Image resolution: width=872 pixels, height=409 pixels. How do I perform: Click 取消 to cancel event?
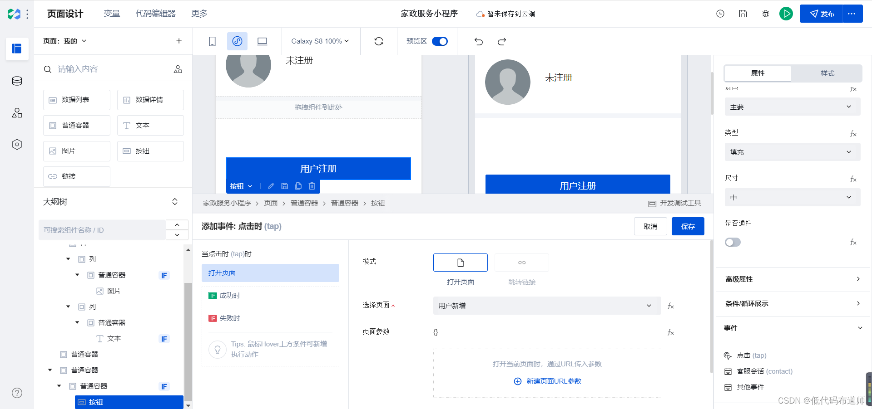[650, 226]
